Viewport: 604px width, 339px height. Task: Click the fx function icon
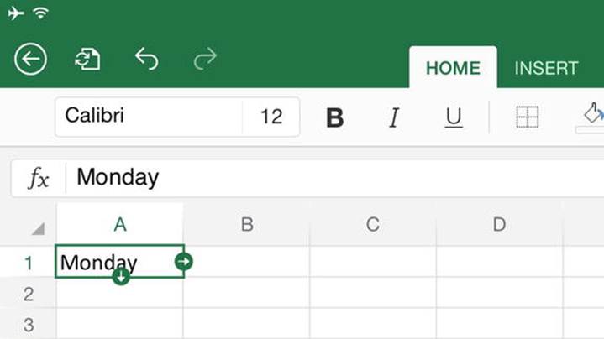(39, 178)
